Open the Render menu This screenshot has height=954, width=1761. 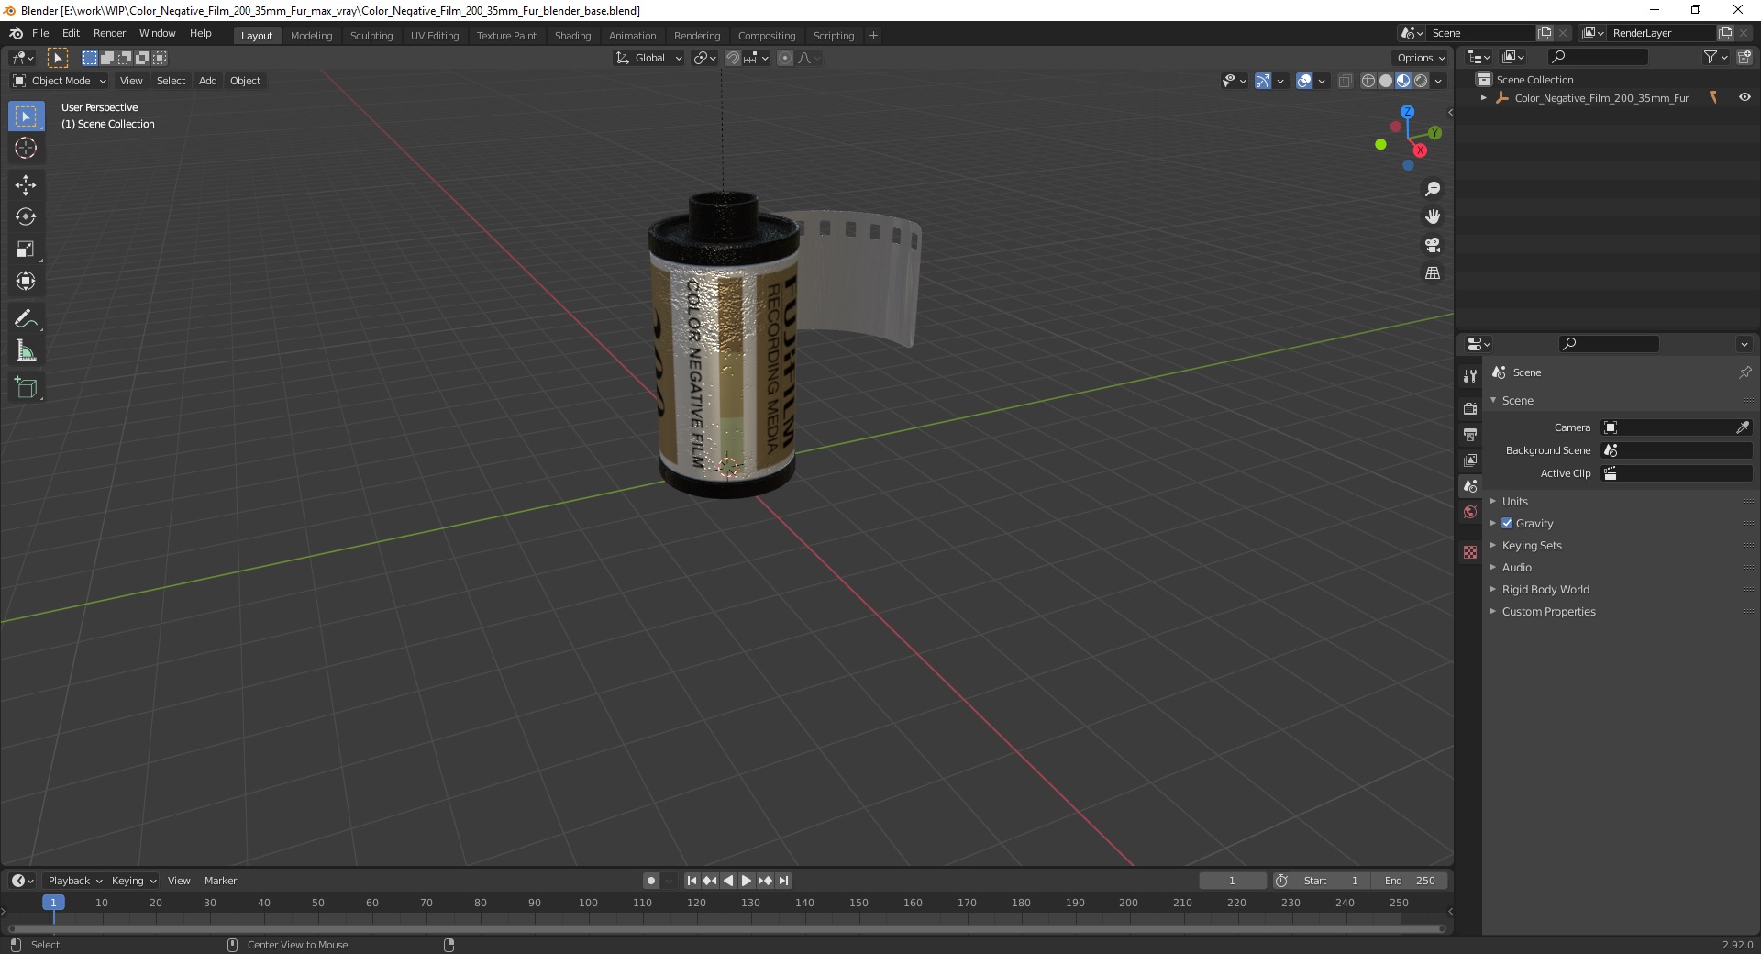(109, 33)
